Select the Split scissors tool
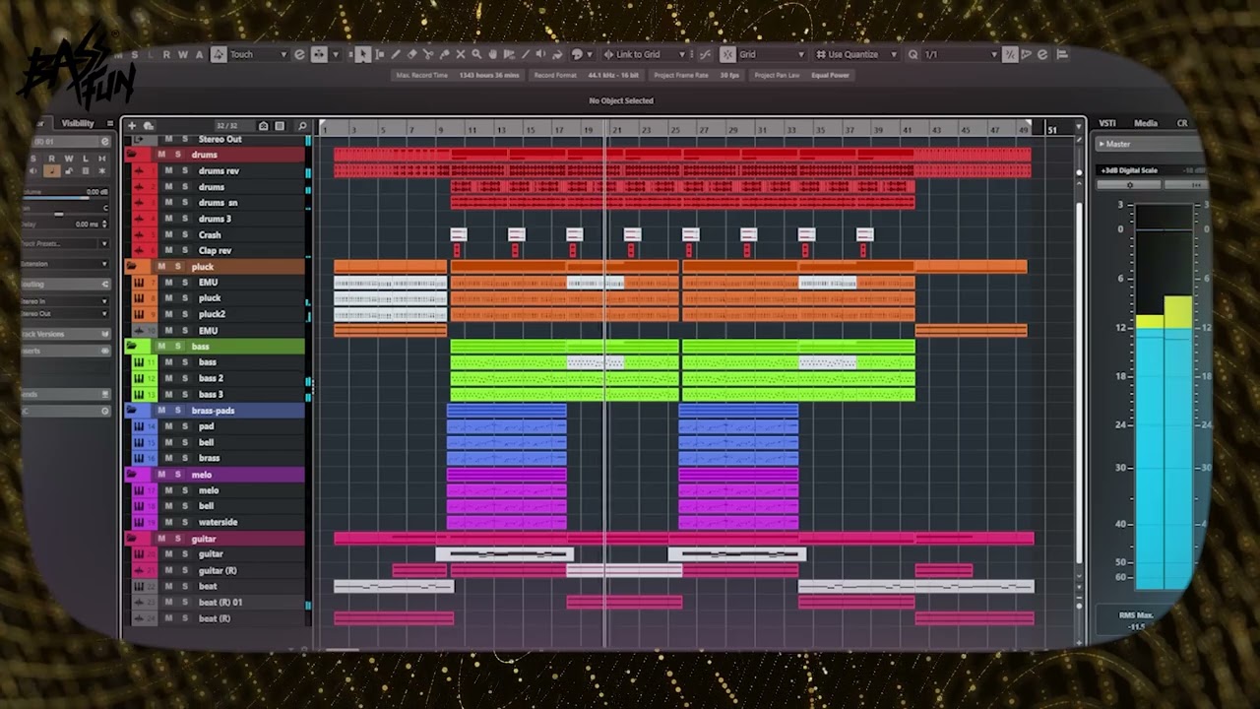The image size is (1260, 709). click(427, 54)
